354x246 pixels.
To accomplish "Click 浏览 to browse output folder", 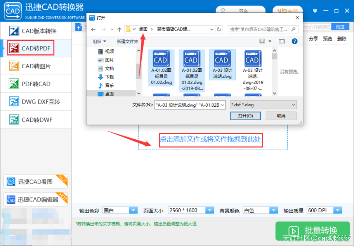I will (340, 27).
